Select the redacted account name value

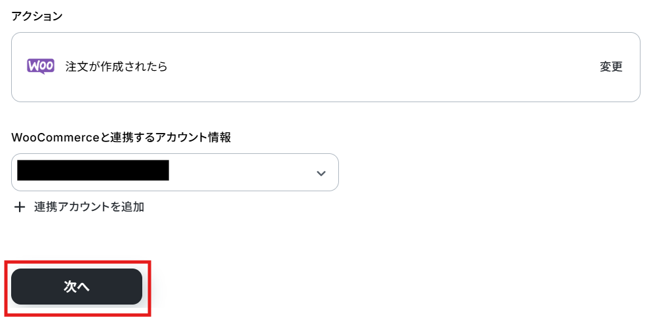tap(92, 170)
